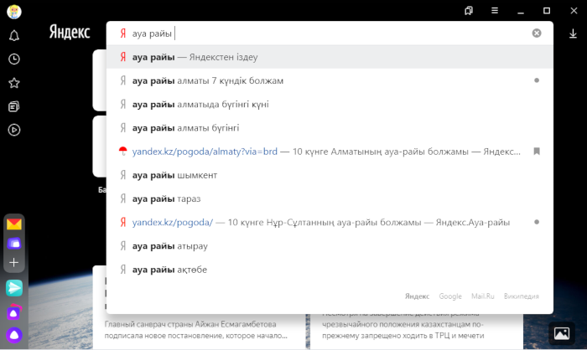Click the red Я icon in search field
The width and height of the screenshot is (587, 350).
122,33
